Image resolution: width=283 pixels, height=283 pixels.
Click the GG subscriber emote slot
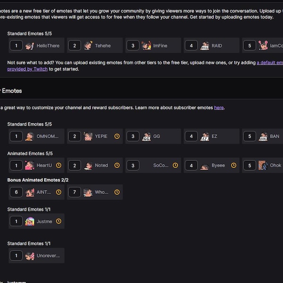click(x=153, y=136)
